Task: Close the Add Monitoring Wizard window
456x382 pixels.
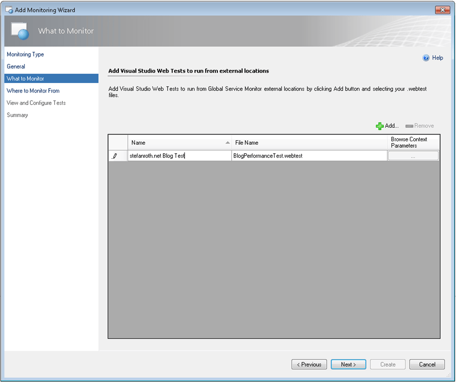Action: click(443, 10)
